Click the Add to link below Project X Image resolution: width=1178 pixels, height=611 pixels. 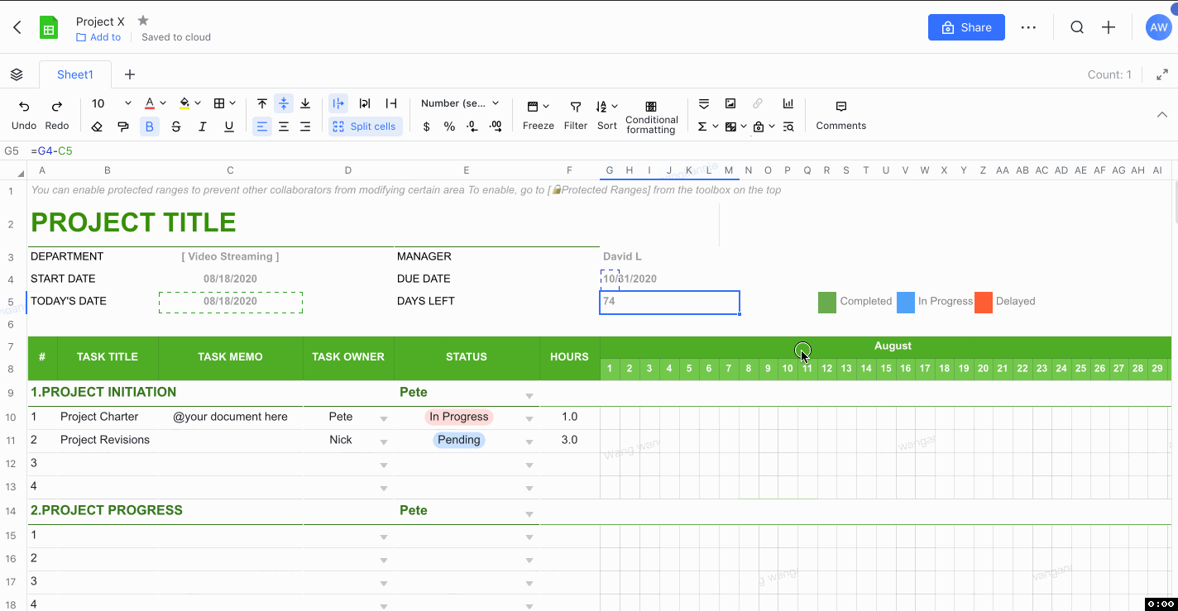[98, 36]
